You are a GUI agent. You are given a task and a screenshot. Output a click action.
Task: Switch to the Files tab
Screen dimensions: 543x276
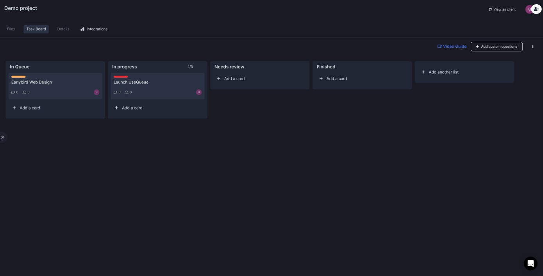coord(11,29)
